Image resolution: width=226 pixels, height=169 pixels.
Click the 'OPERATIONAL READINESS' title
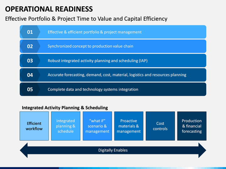[49, 9]
